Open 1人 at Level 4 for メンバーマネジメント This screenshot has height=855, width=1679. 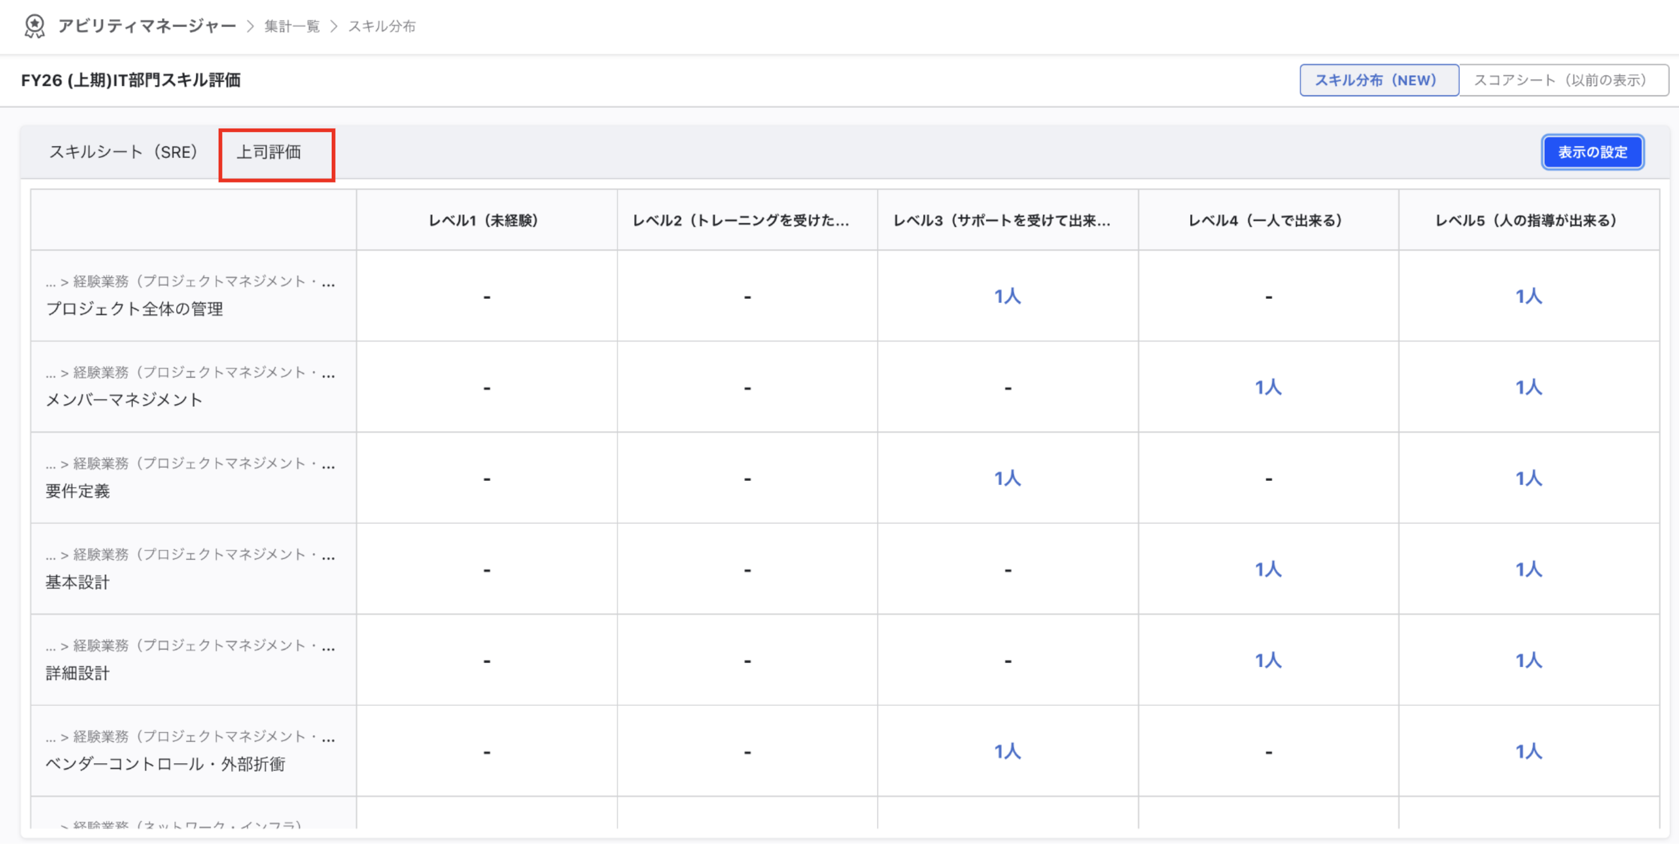click(1268, 388)
